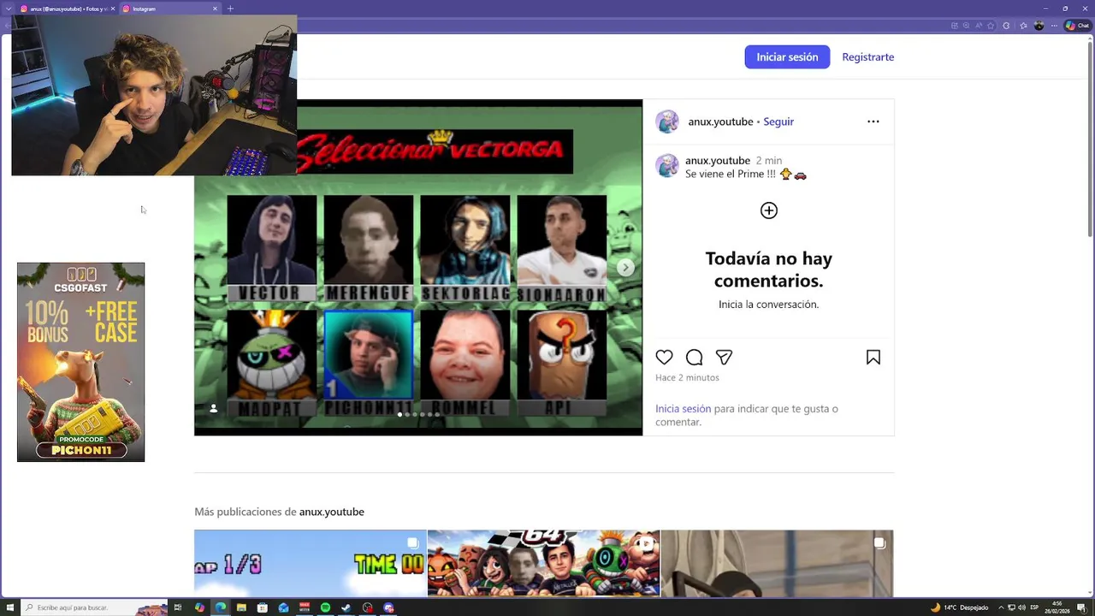Click the Regístrarte link
Image resolution: width=1095 pixels, height=616 pixels.
click(868, 56)
